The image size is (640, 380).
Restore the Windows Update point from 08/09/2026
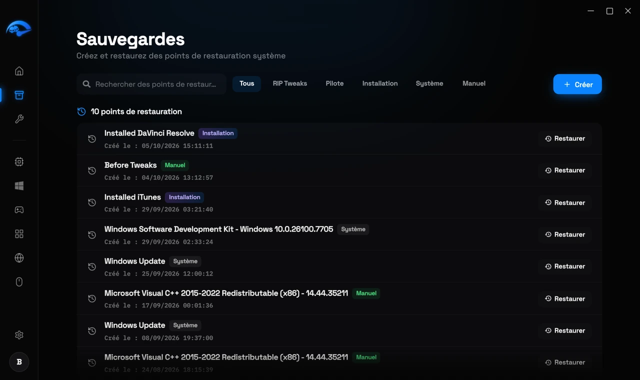click(565, 330)
